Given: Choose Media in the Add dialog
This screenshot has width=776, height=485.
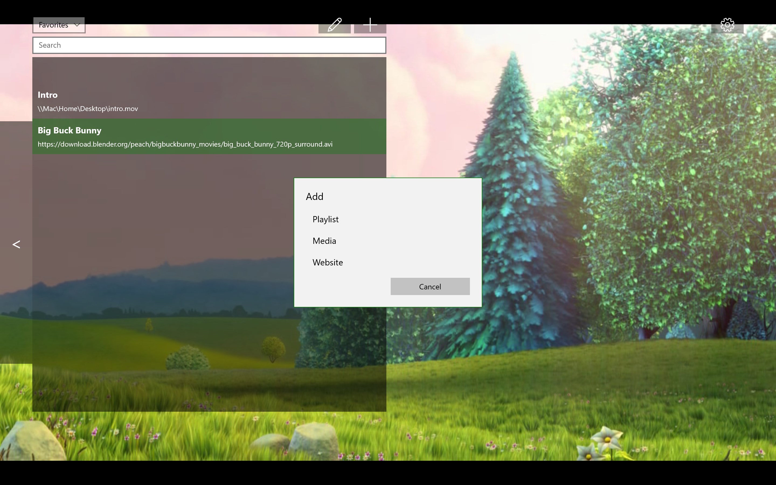Looking at the screenshot, I should coord(324,241).
